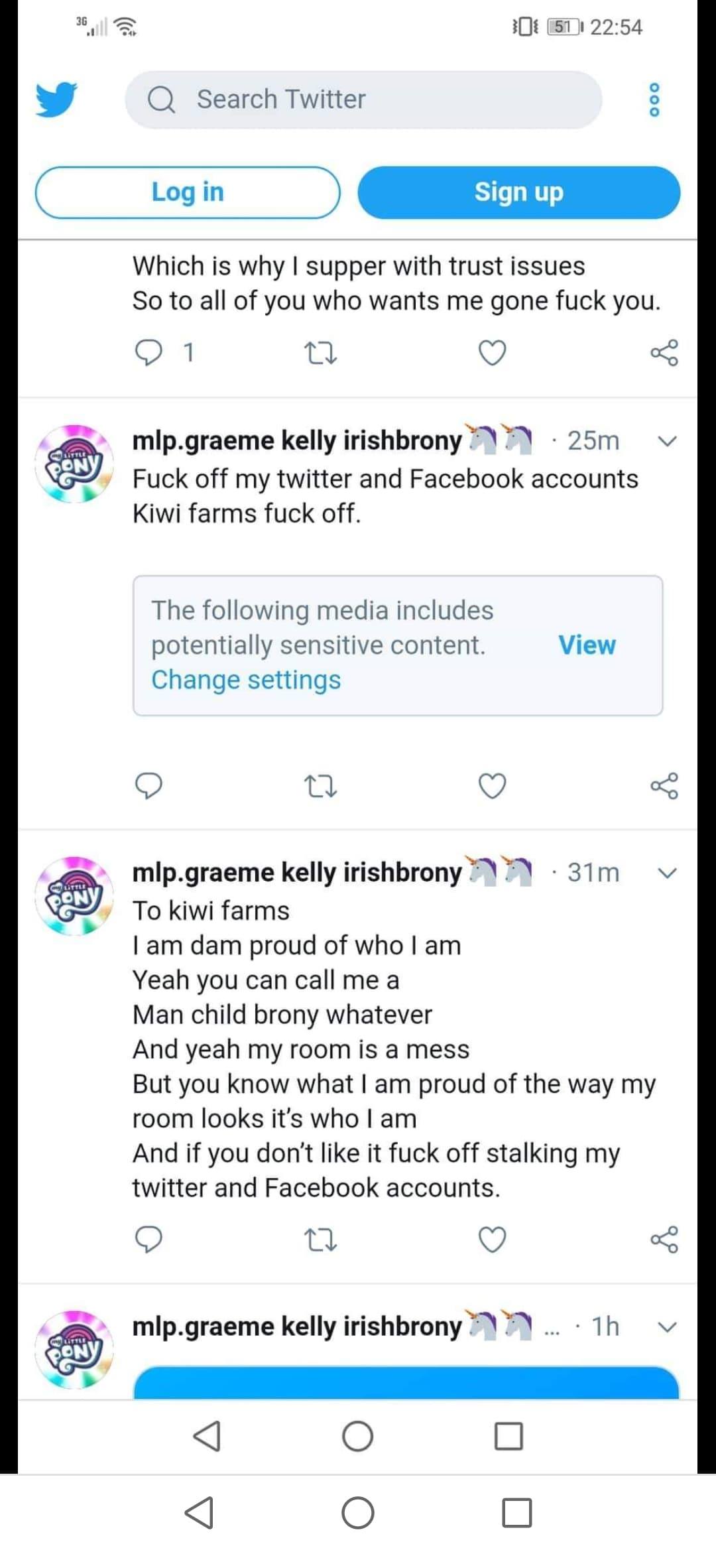Open Change settings link
Screen dimensions: 716x1552
coord(246,680)
